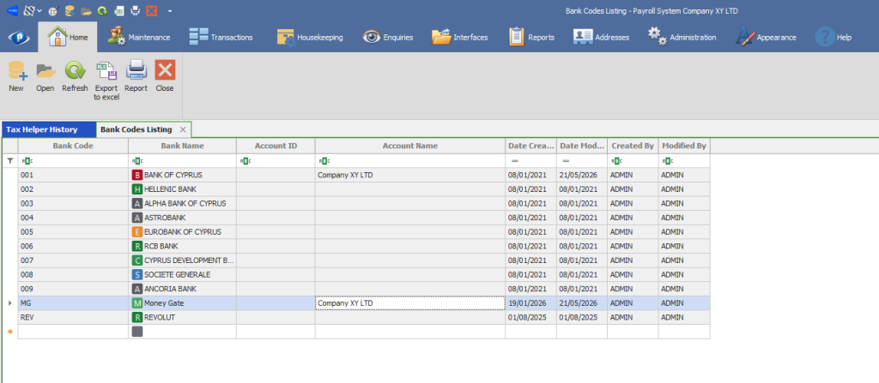This screenshot has width=879, height=383.
Task: Sort by Date Modified column header
Action: 582,146
